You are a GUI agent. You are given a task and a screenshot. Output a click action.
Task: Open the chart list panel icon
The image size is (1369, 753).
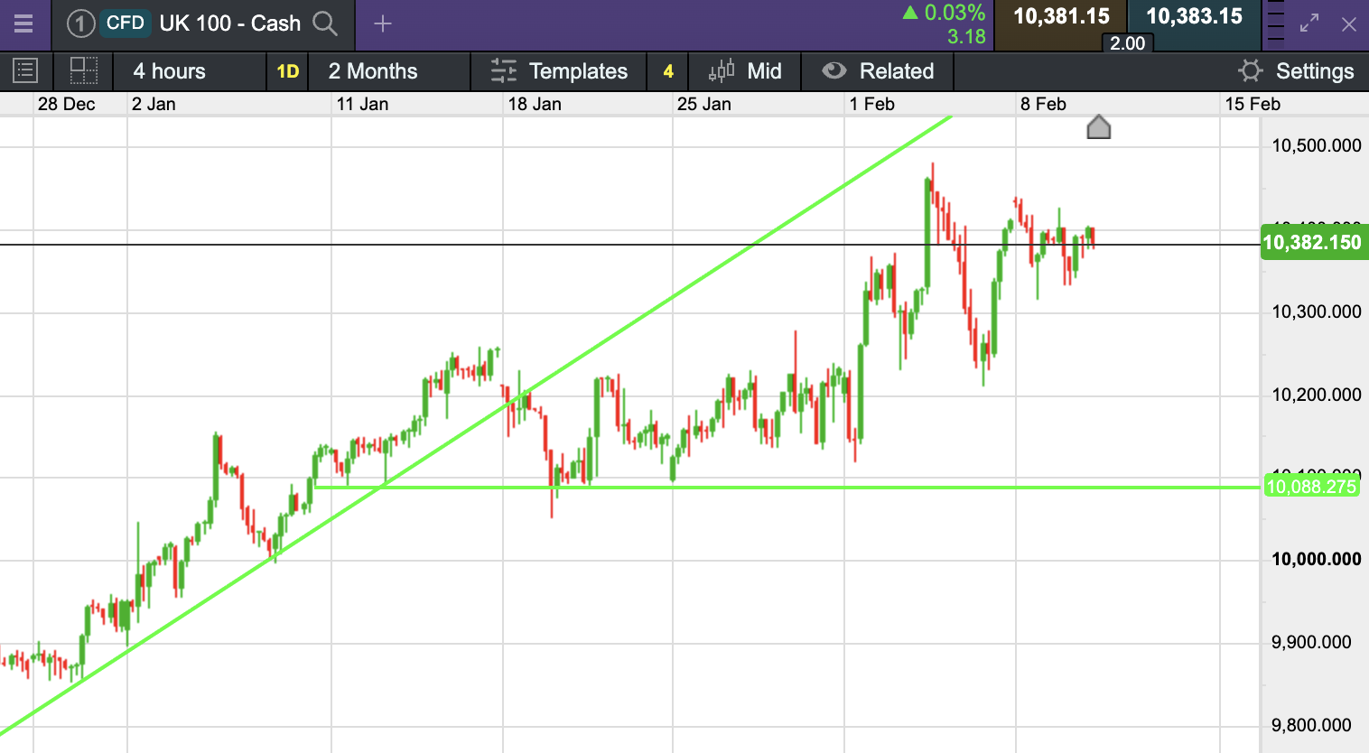[25, 70]
